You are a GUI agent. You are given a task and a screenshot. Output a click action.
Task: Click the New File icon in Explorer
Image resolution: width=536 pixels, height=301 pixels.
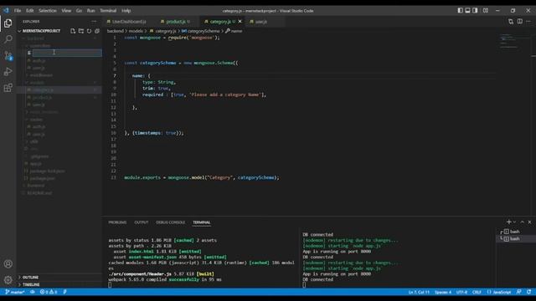[x=73, y=31]
